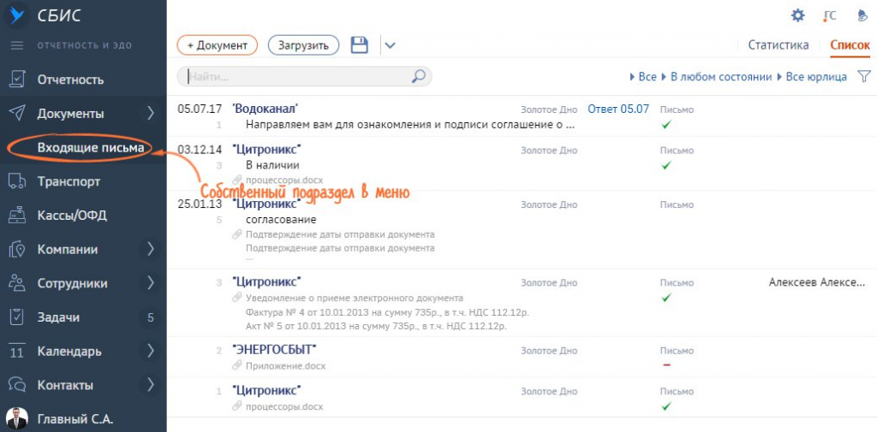
Task: Click the В наличии message text
Action: 272,165
